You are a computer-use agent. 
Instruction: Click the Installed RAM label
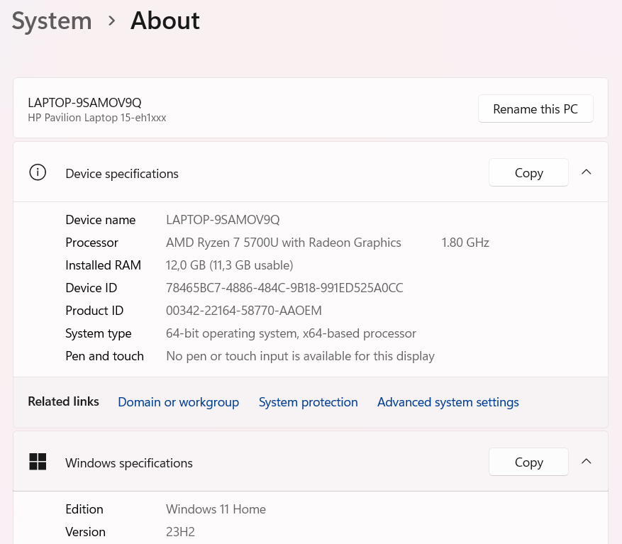pos(103,265)
